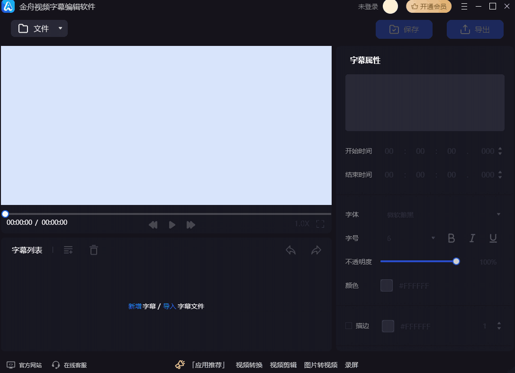Viewport: 515px width, 373px height.
Task: Open the 字号 font size dropdown
Action: [433, 238]
